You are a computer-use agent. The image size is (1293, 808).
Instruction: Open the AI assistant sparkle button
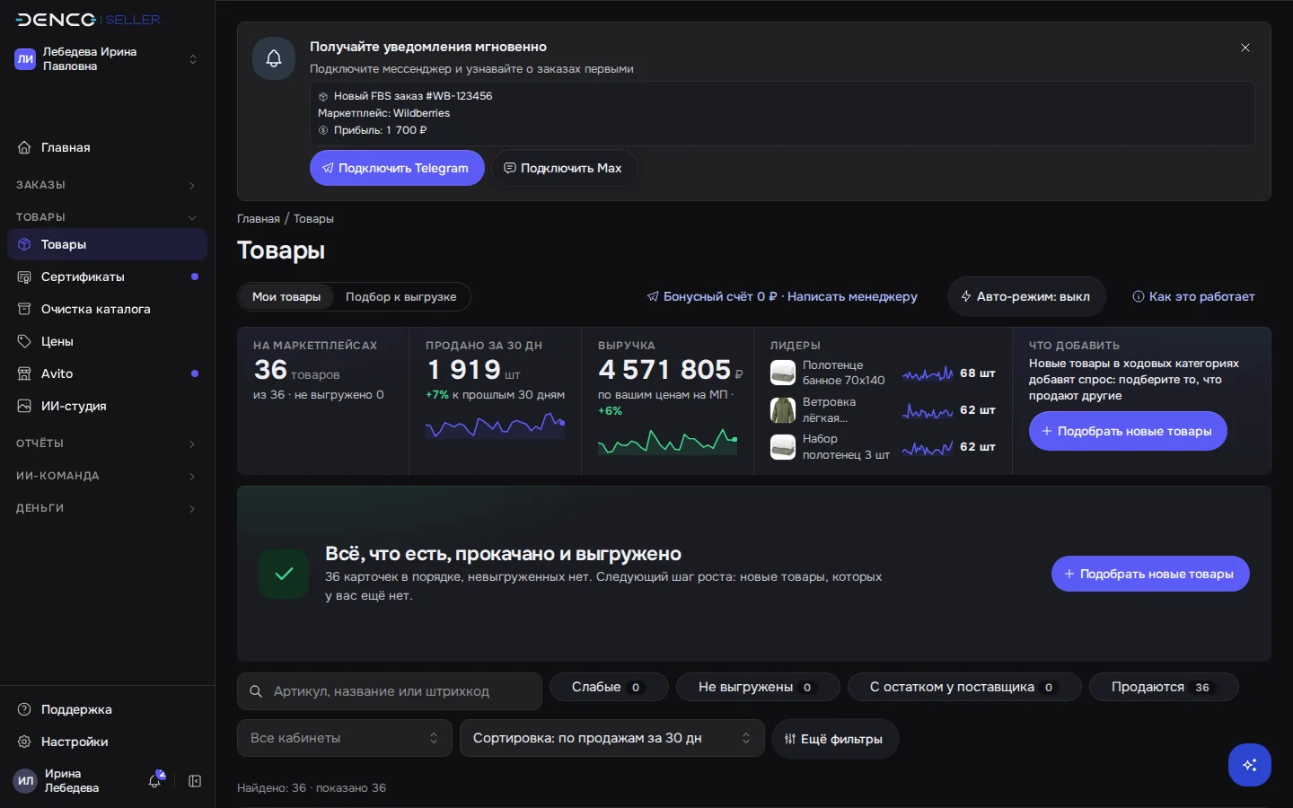point(1250,765)
